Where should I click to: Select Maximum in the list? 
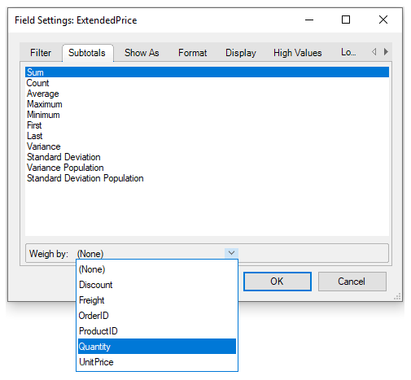[x=207, y=104]
